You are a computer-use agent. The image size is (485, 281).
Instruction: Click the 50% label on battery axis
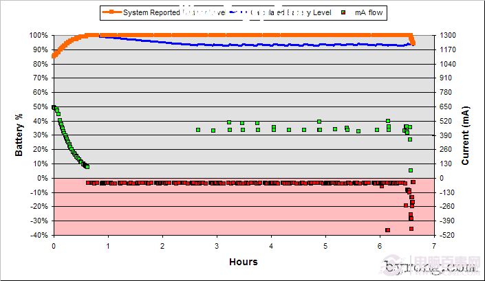(x=41, y=107)
